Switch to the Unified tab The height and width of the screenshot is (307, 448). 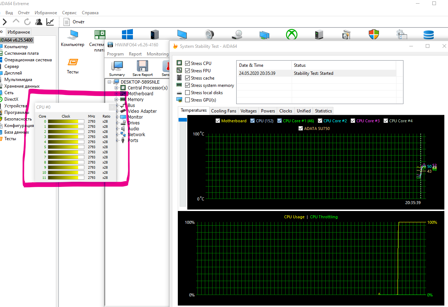[x=304, y=111]
